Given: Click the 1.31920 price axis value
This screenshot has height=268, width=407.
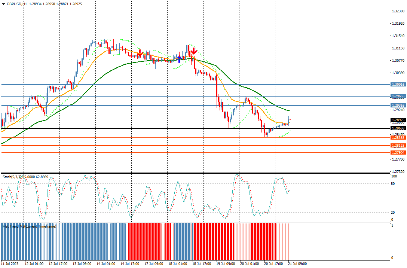Looking at the screenshot, I should (x=398, y=24).
